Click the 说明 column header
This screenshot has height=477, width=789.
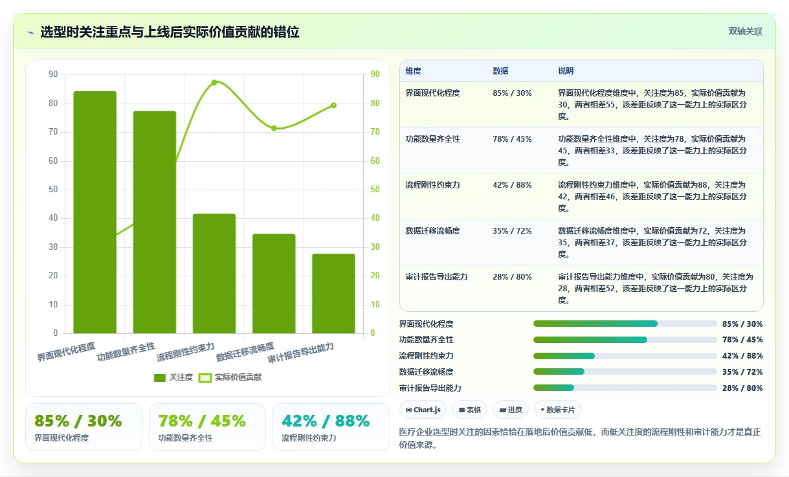click(566, 71)
